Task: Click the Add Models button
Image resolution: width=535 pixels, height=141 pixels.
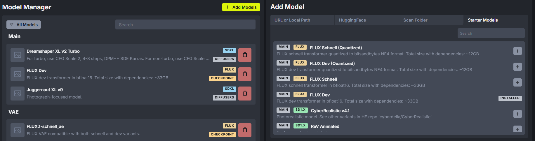Action: [241, 7]
